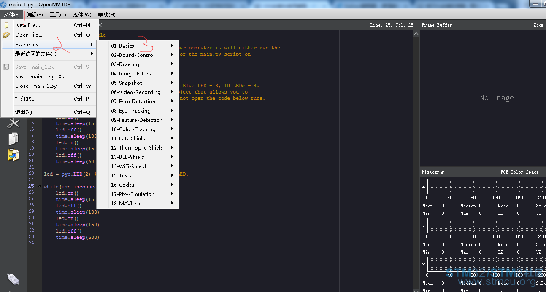Click line number 34 in the gutter
The height and width of the screenshot is (292, 546).
point(31,243)
